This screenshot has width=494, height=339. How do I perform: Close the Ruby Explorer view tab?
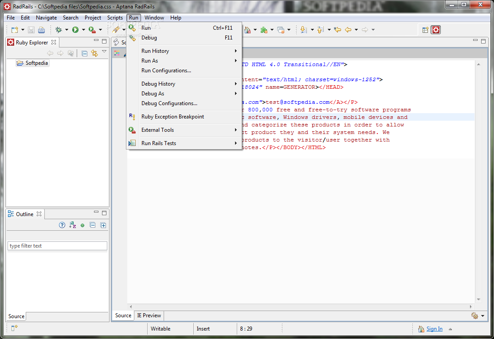coord(54,42)
